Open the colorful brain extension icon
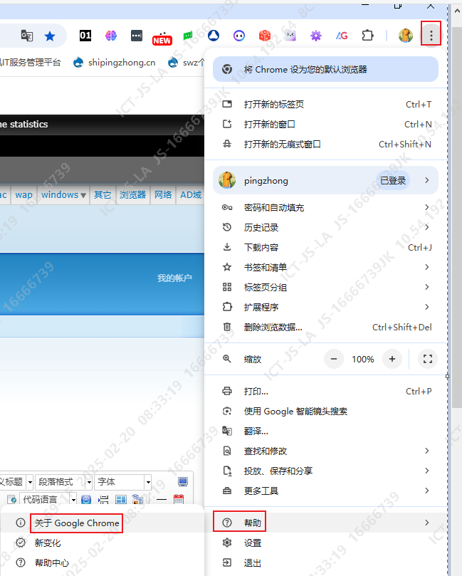This screenshot has width=462, height=576. coord(111,36)
